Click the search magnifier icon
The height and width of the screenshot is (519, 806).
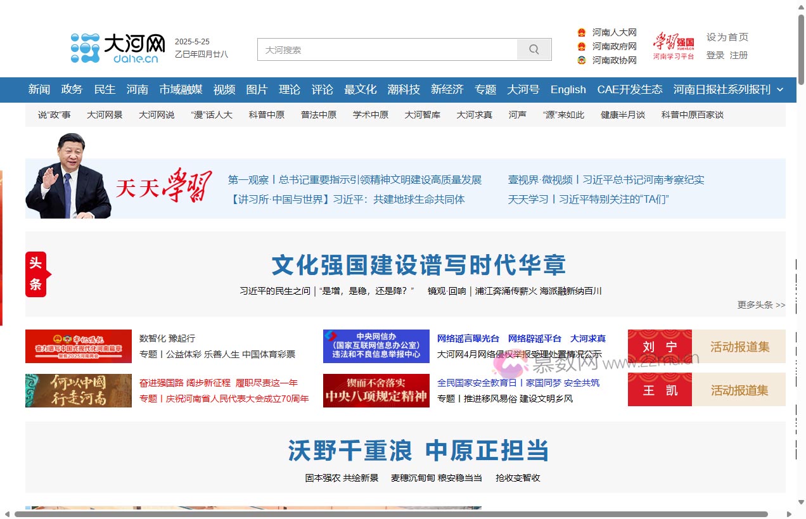533,49
